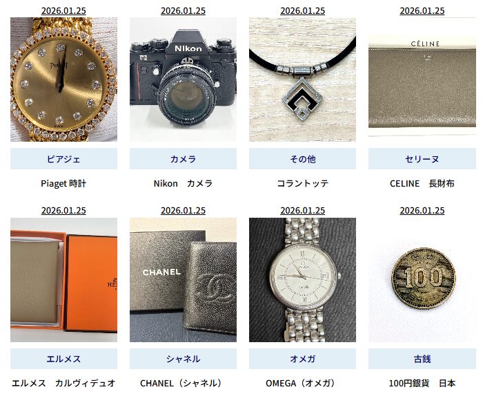
Task: Open the オメガ category button
Action: [x=302, y=359]
